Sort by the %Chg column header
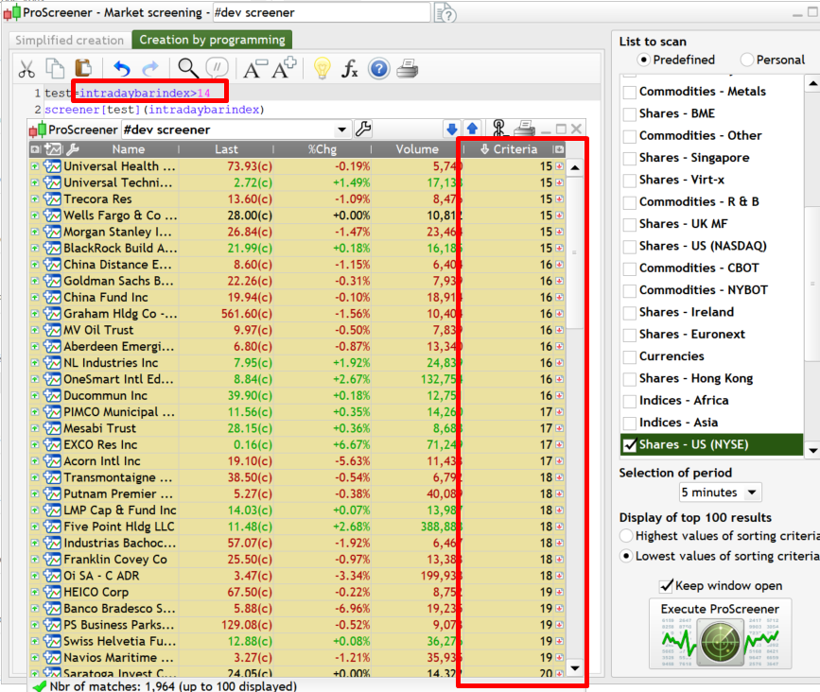Screen dimensions: 820x692 323,149
